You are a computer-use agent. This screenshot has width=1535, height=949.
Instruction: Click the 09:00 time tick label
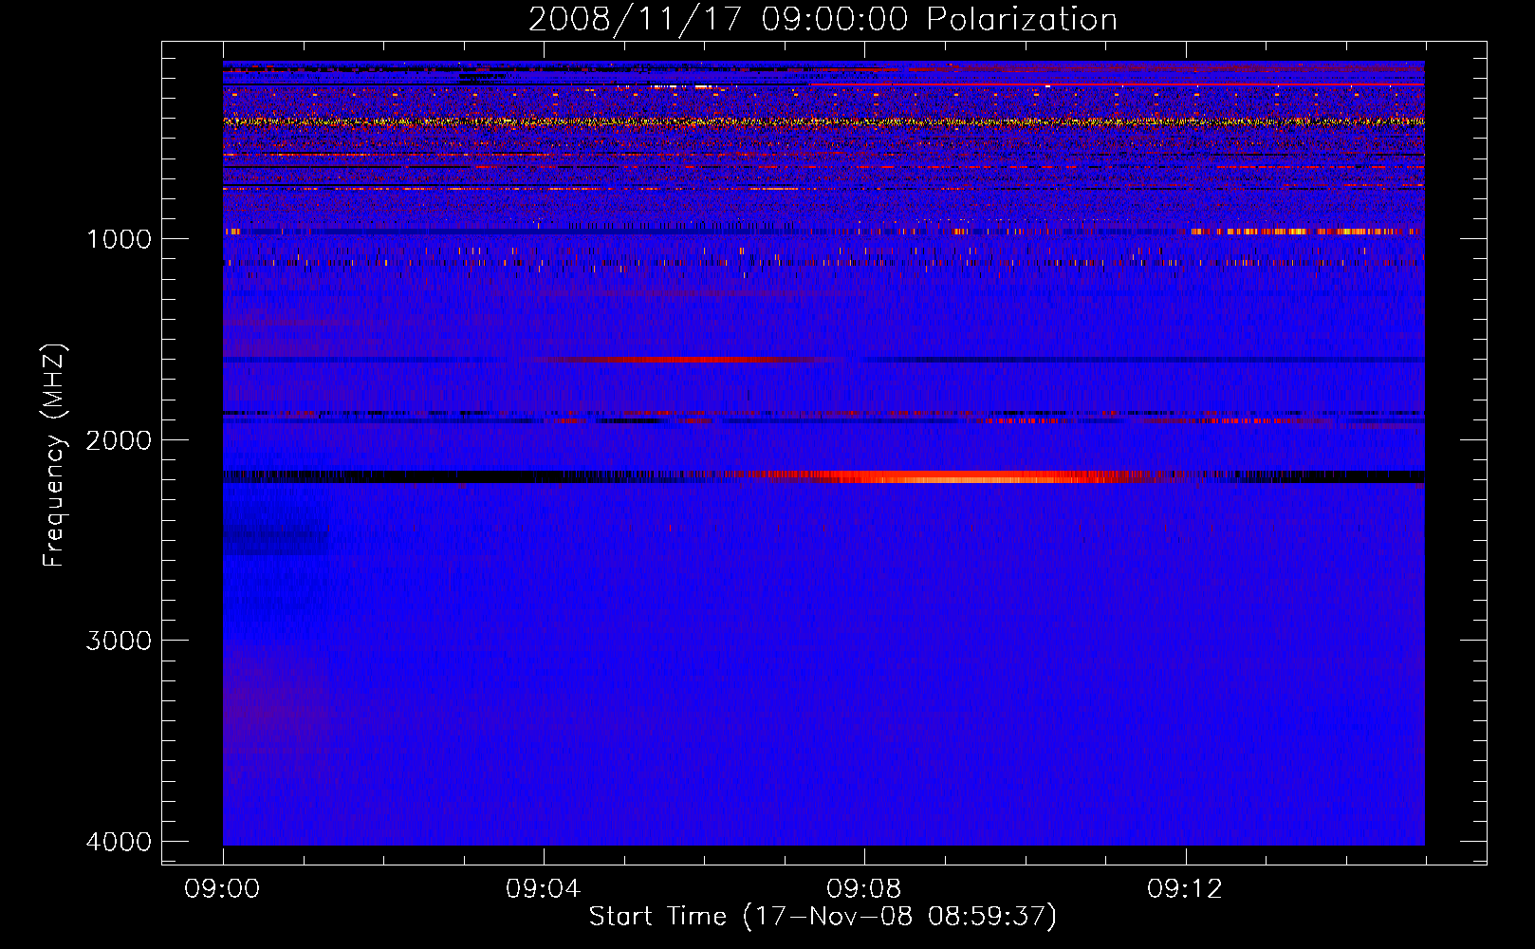click(222, 889)
